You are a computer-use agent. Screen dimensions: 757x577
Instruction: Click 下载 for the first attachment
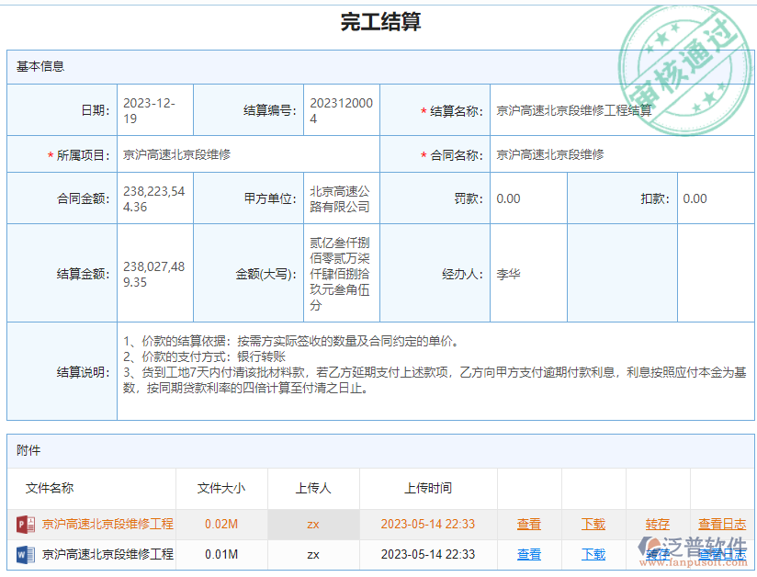(593, 524)
